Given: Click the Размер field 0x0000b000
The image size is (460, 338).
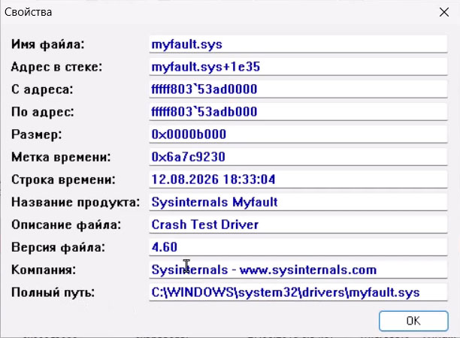Looking at the screenshot, I should point(298,134).
